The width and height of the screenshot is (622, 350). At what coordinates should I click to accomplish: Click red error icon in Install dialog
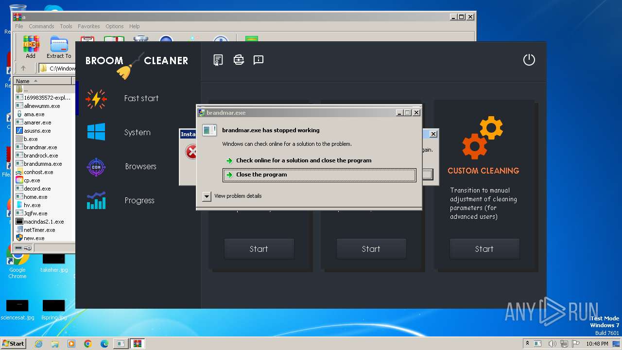191,152
